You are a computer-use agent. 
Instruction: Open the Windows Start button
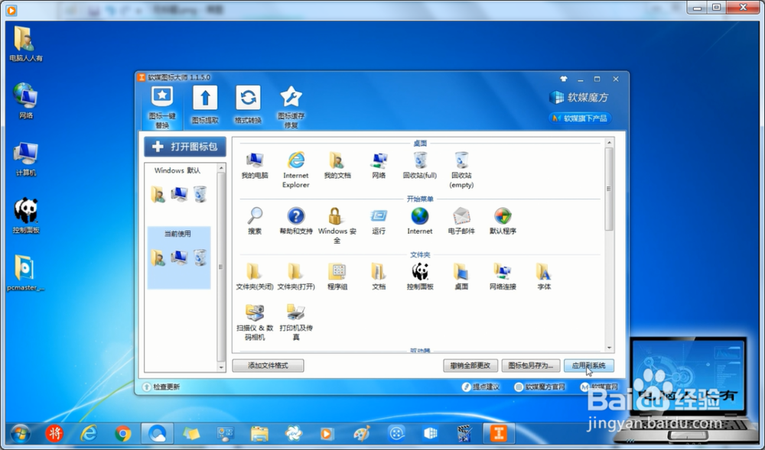pos(20,433)
